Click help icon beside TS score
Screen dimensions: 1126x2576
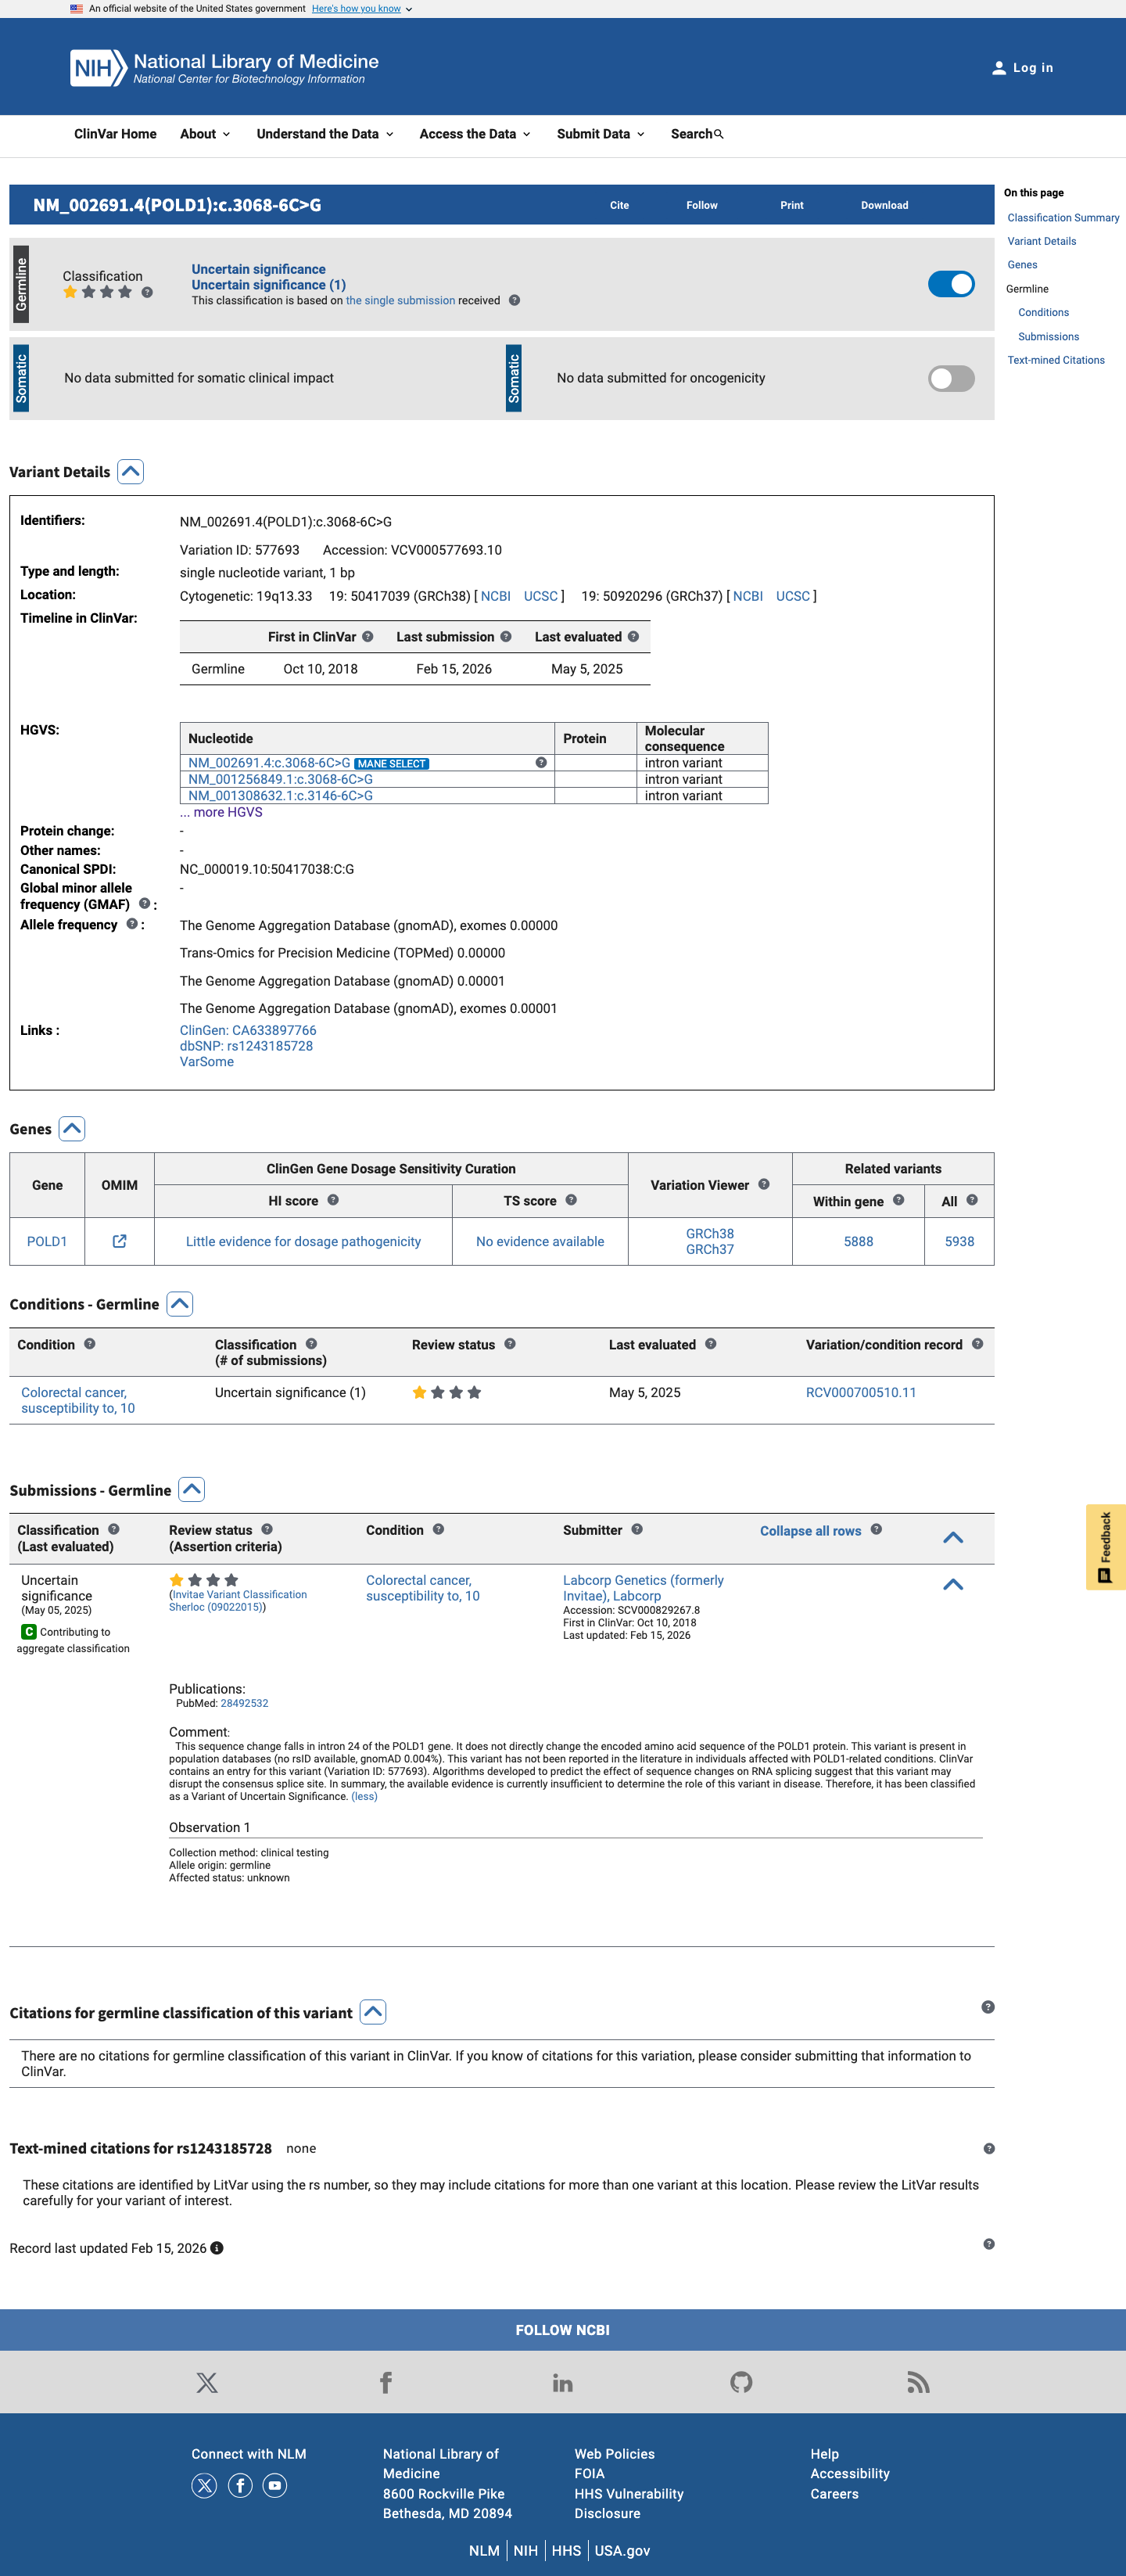[571, 1200]
